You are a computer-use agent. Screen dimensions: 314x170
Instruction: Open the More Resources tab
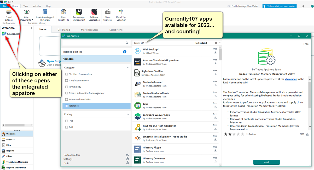90,30
